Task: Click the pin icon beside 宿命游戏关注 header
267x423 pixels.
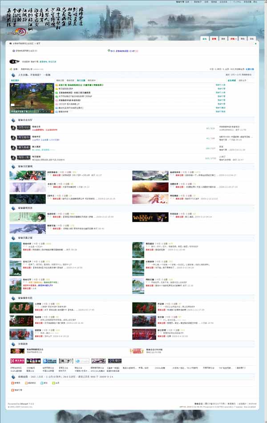Action: pyautogui.click(x=13, y=208)
